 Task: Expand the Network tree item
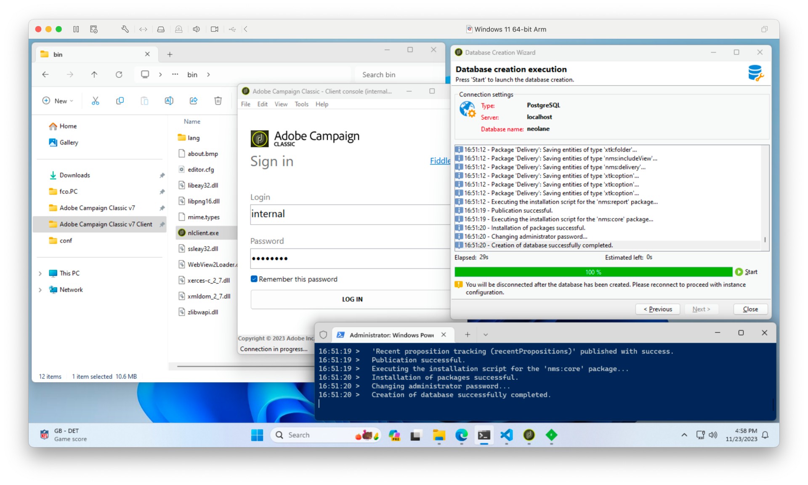tap(40, 290)
